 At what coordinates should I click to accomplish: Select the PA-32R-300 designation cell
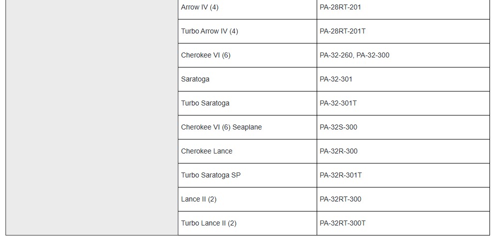pos(339,151)
